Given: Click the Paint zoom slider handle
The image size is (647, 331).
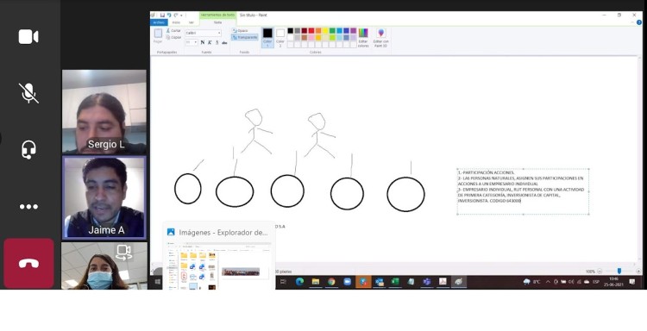Looking at the screenshot, I should (x=619, y=271).
